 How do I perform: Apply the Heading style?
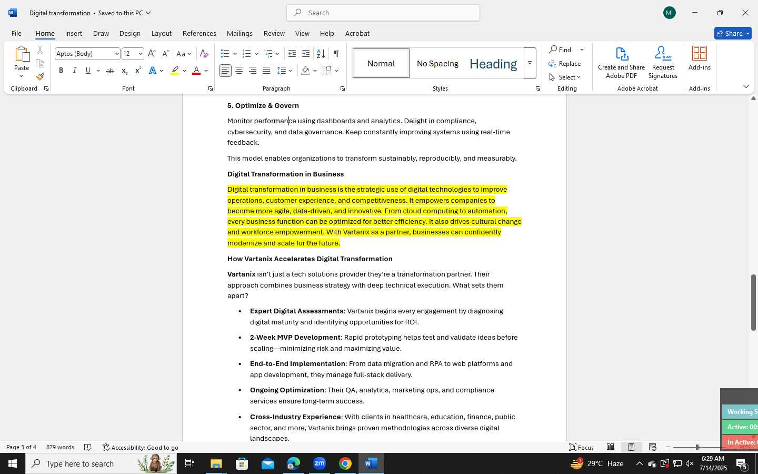coord(493,64)
